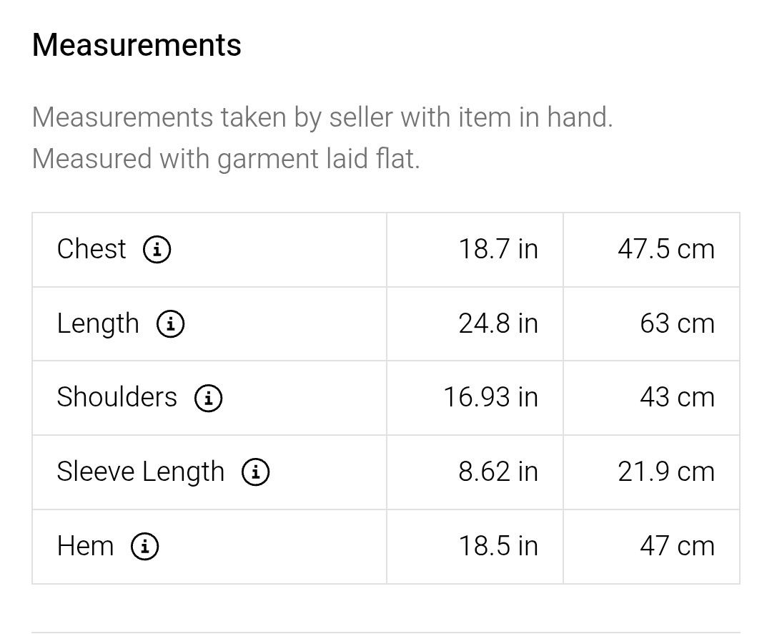Select the Chest row label
This screenshot has width=772, height=634.
[x=91, y=249]
